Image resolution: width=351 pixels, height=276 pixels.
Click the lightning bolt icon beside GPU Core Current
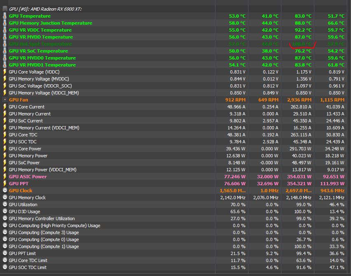click(5, 107)
